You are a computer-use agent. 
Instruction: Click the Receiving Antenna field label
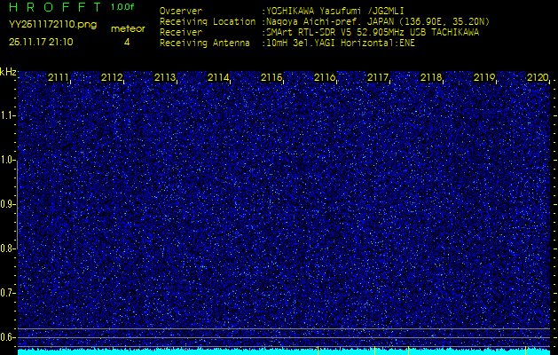205,43
